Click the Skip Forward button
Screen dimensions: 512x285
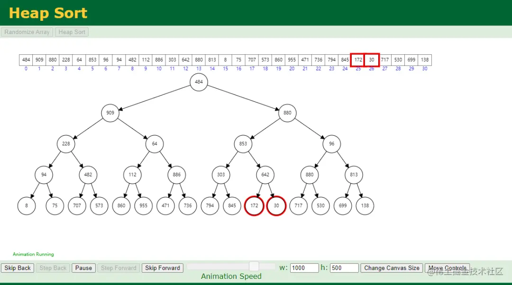point(162,268)
